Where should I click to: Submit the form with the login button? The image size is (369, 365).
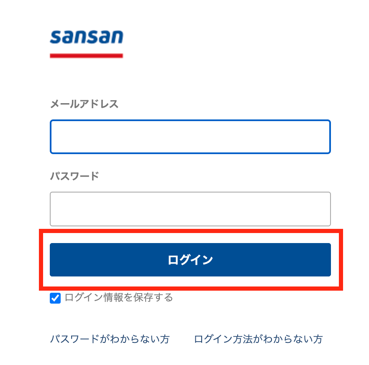point(190,260)
